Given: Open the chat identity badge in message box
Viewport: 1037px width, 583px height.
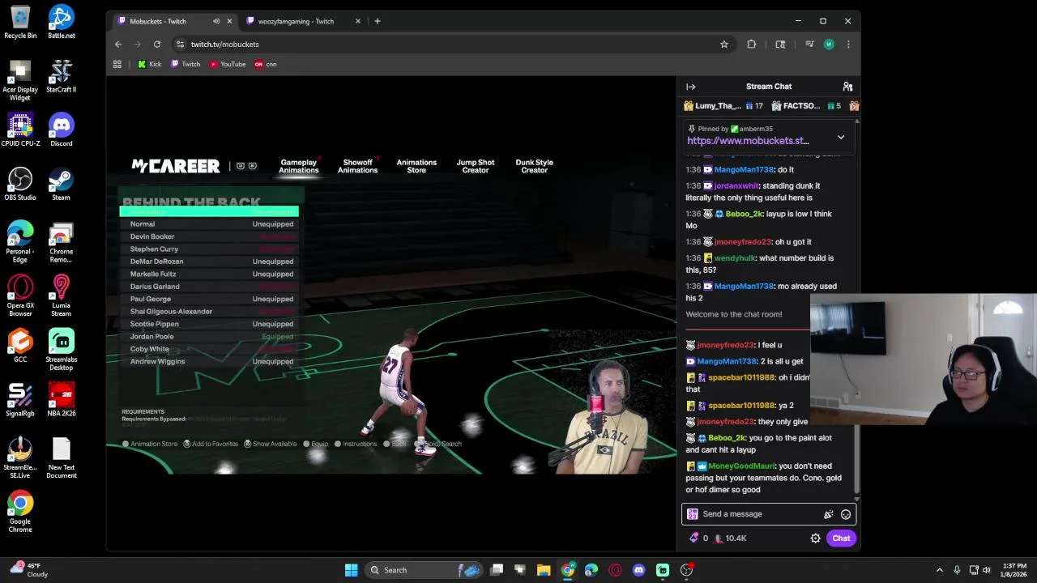Looking at the screenshot, I should 692,514.
